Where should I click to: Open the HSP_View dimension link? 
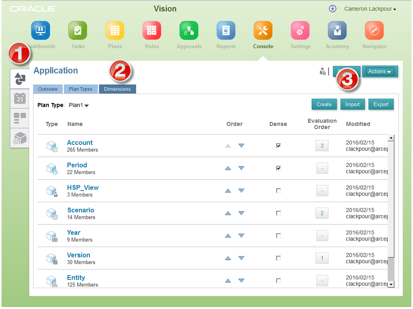[x=83, y=188]
